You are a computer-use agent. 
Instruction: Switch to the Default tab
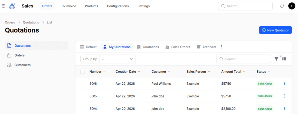[x=88, y=47]
